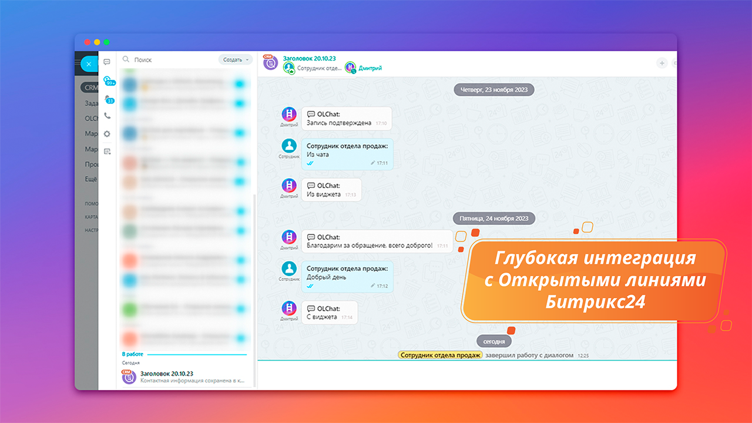
Task: Open messenger settings gear icon
Action: tap(107, 134)
